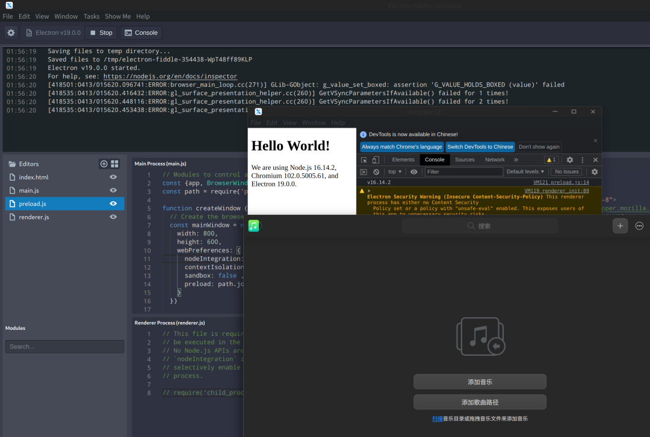This screenshot has height=437, width=650.
Task: Activate the DevTools inspect element tool
Action: click(x=364, y=160)
